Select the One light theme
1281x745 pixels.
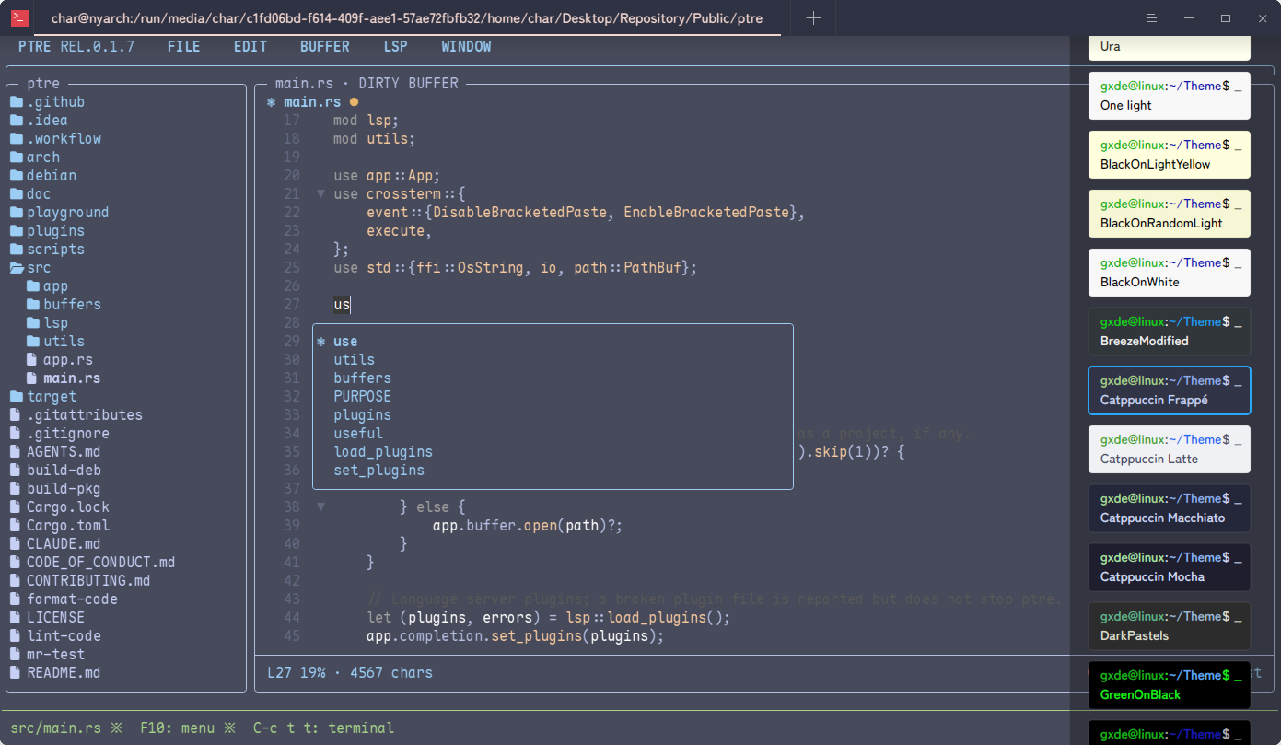[x=1170, y=95]
